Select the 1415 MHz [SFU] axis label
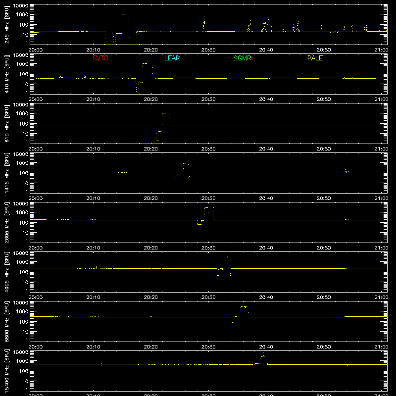The width and height of the screenshot is (396, 396). click(x=6, y=173)
